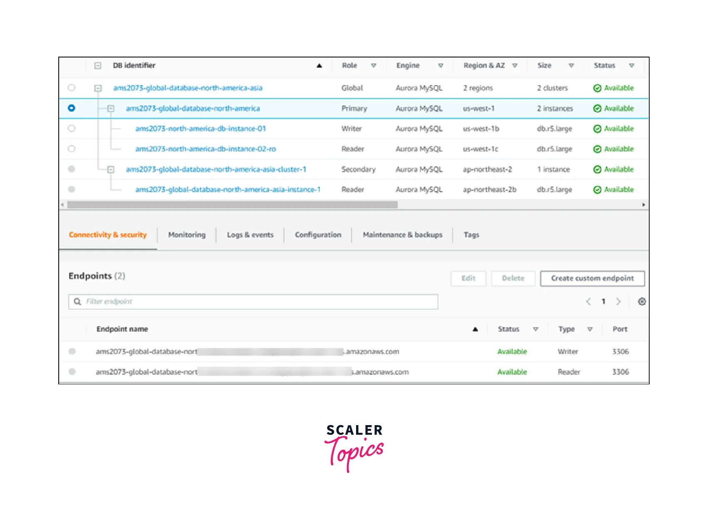The width and height of the screenshot is (708, 513).
Task: Switch to the Monitoring tab
Action: (x=187, y=235)
